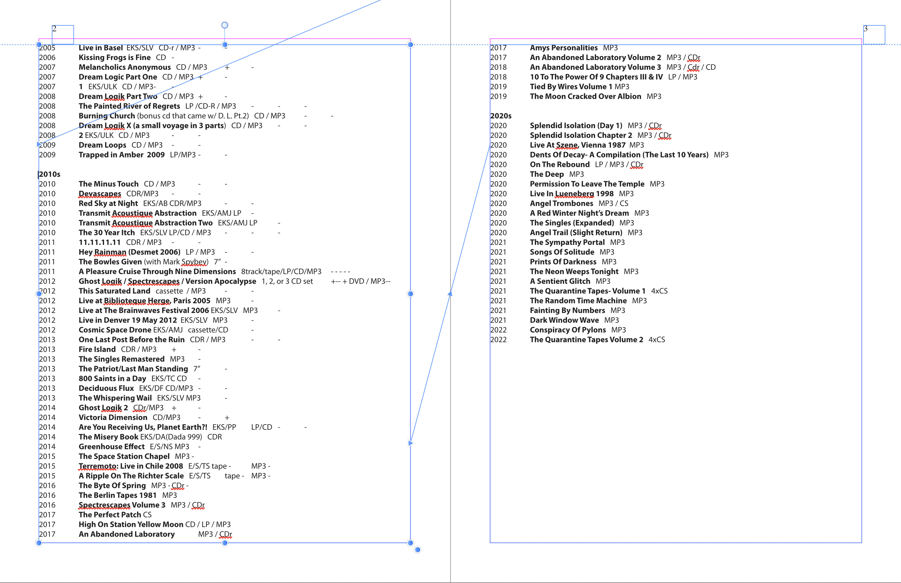Click 'Trapped in Amber 2009' title
Screen dimensions: 901x583
[x=122, y=155]
